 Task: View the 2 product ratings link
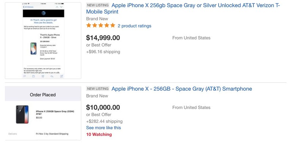[x=134, y=26]
